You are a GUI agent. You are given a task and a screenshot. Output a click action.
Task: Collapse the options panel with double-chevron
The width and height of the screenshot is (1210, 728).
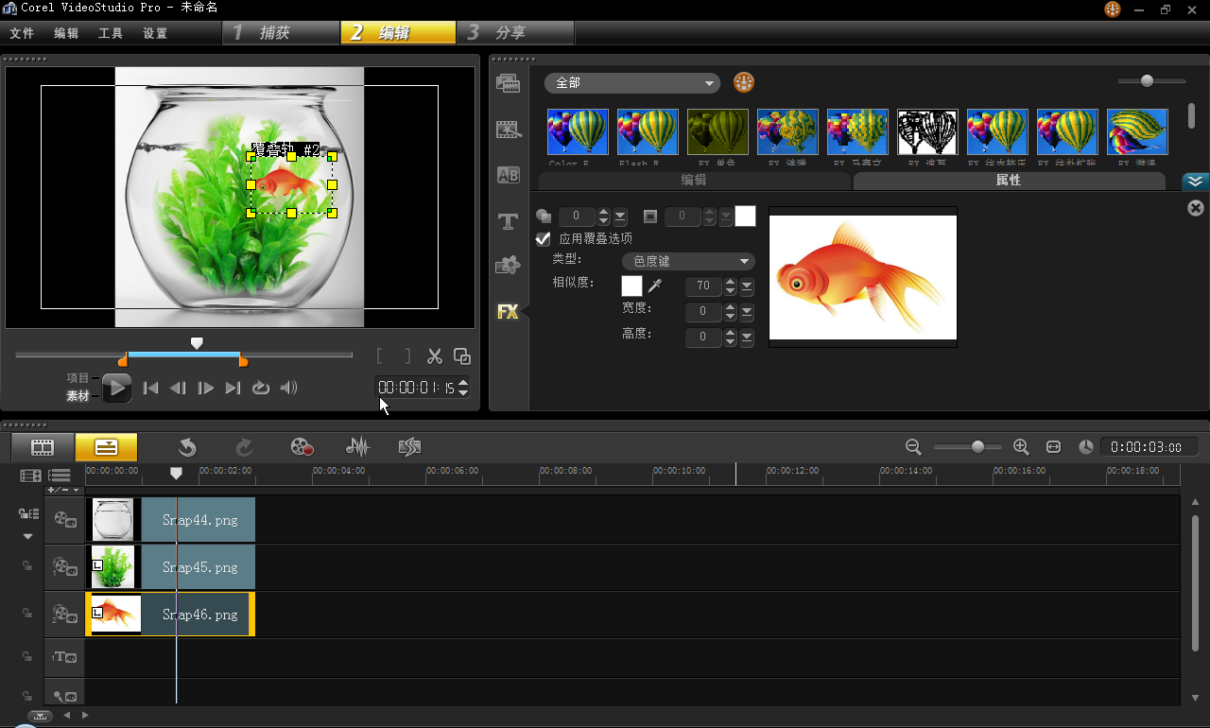tap(1195, 182)
